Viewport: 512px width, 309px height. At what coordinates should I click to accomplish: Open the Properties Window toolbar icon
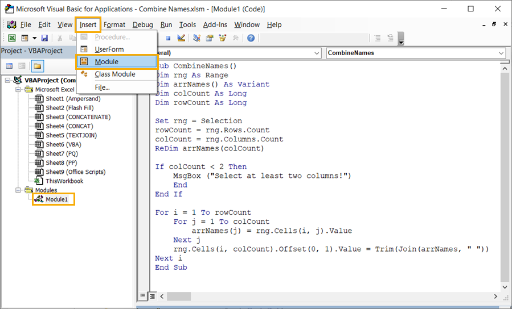(210, 38)
